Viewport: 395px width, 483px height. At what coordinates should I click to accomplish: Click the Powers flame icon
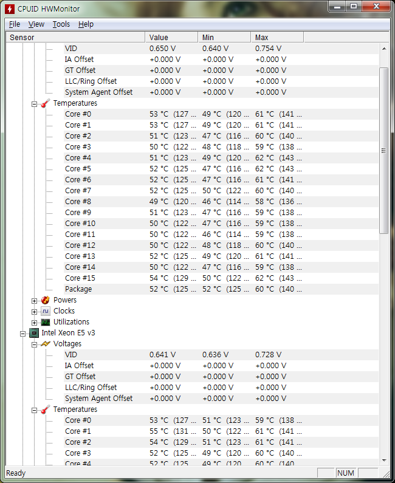46,300
